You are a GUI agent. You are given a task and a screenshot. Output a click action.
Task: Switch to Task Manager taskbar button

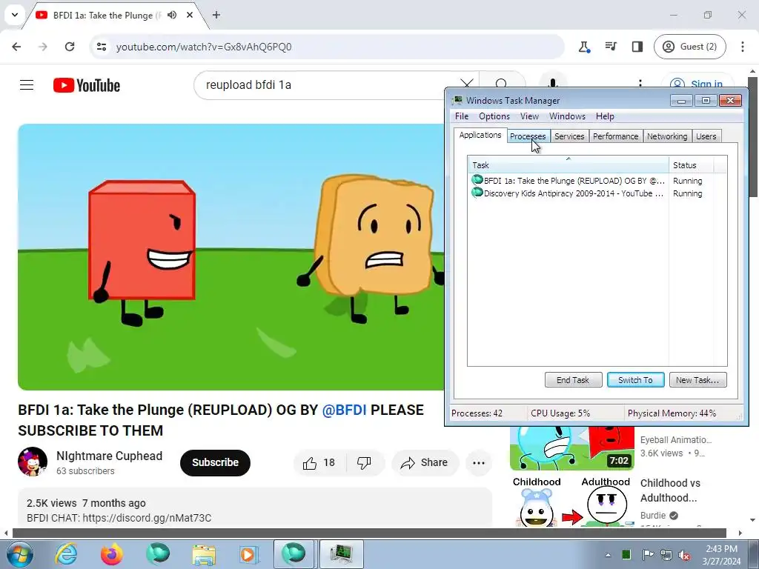coord(342,554)
